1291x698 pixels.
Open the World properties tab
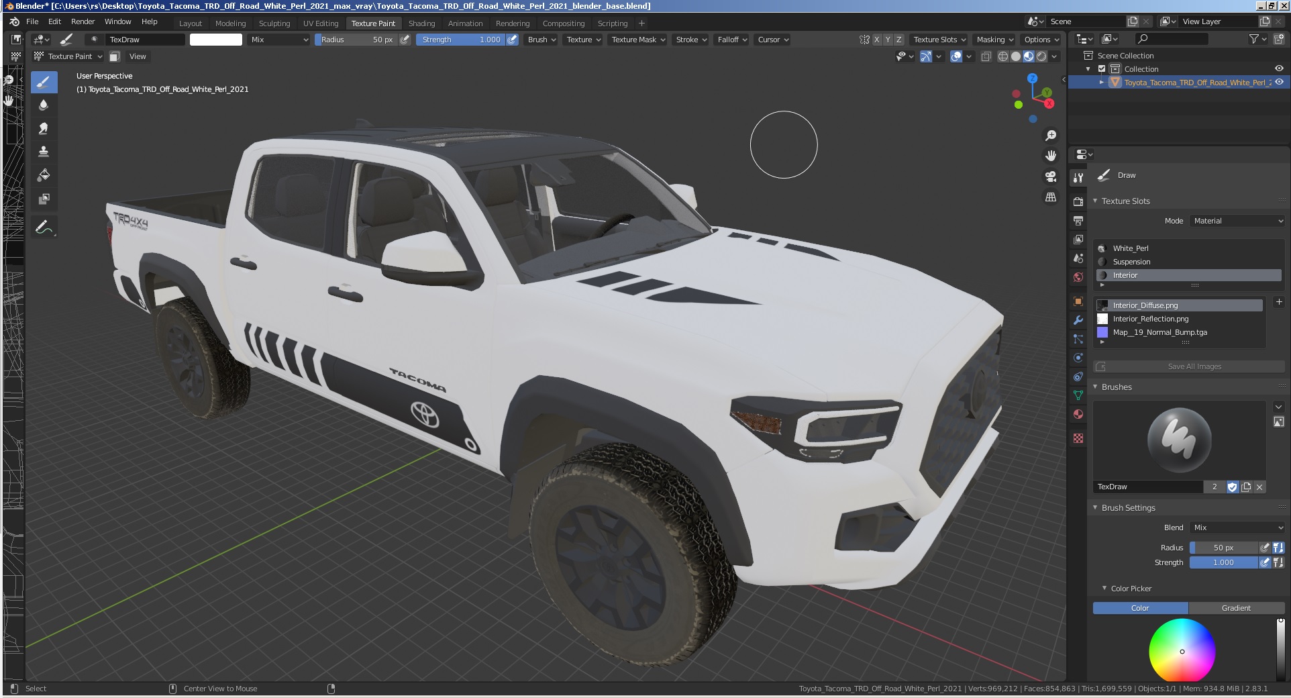pos(1078,277)
